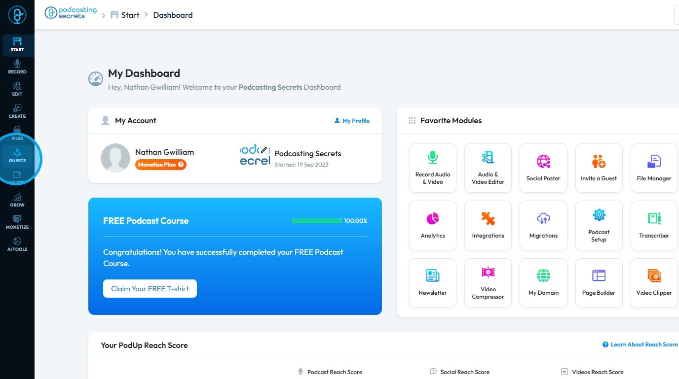Open Learn About Reach Score link

pos(640,345)
